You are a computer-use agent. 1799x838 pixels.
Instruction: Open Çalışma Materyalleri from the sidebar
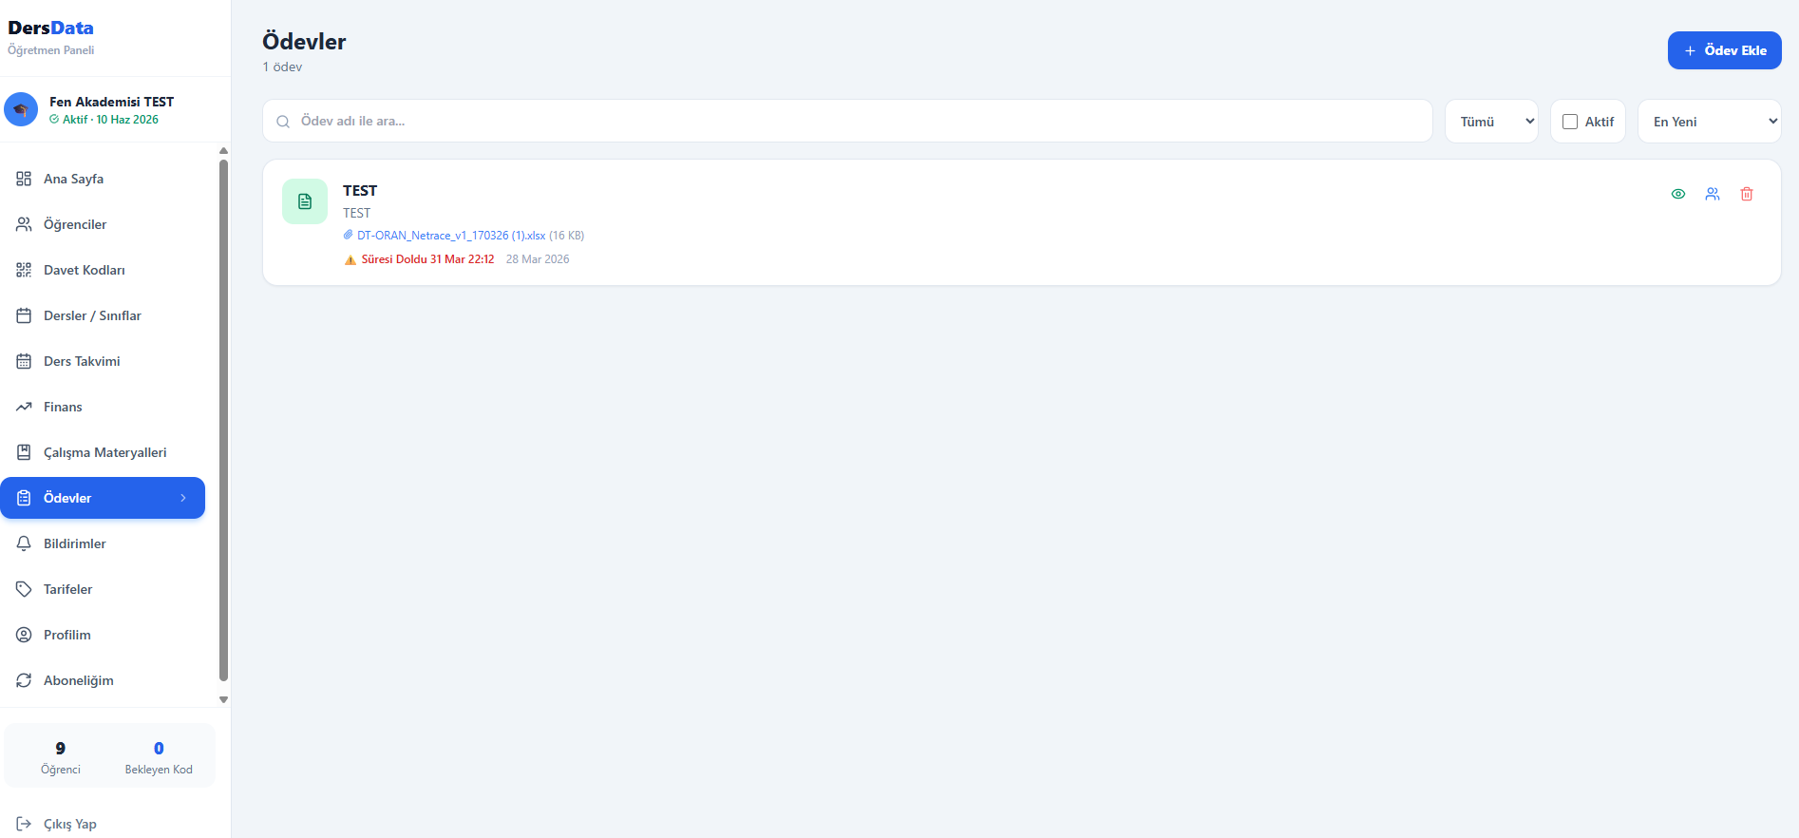point(104,452)
